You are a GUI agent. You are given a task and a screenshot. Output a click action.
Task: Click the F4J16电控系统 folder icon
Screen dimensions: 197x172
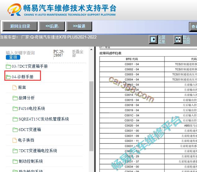[15, 108]
